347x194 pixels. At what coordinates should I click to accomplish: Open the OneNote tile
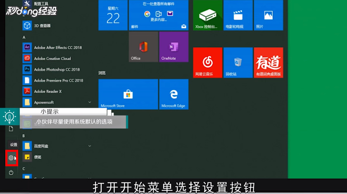click(174, 47)
